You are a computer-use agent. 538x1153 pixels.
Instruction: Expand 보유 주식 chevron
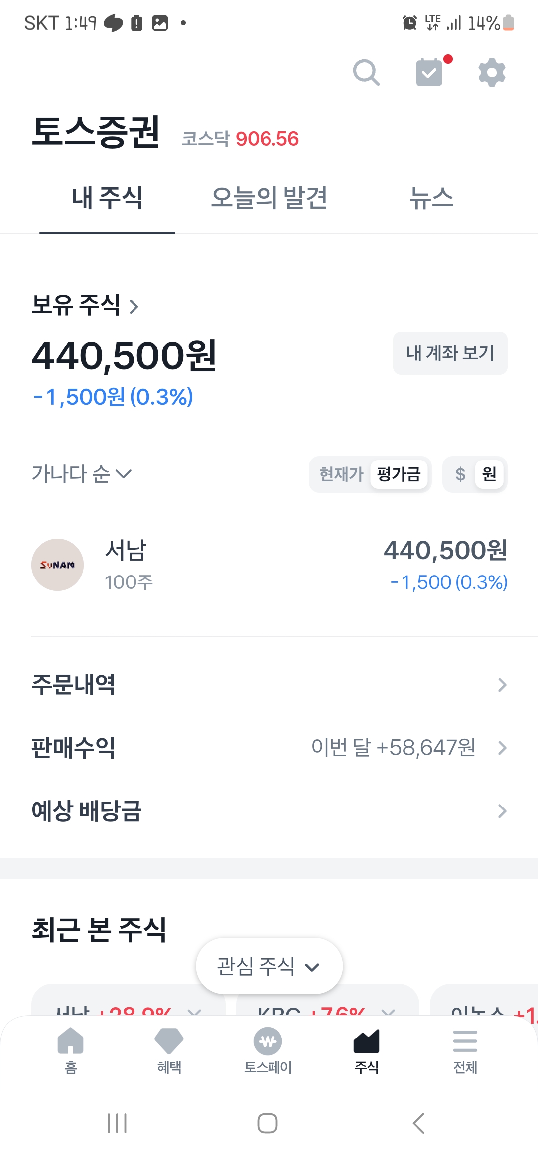point(134,306)
